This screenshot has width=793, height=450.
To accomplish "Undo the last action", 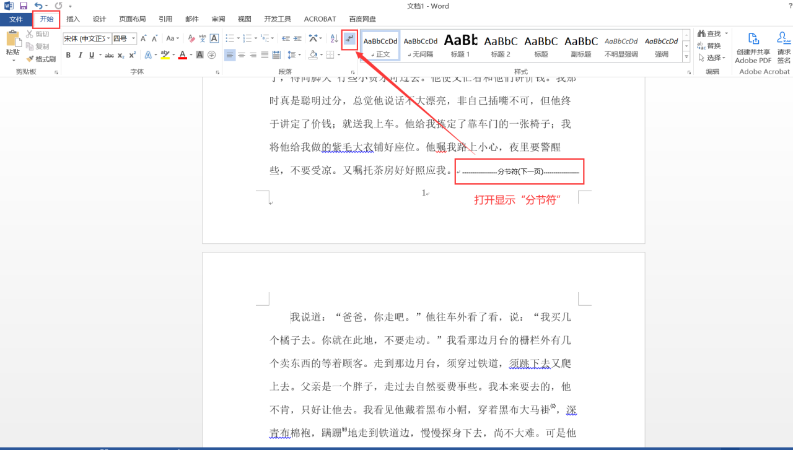I will click(x=38, y=6).
